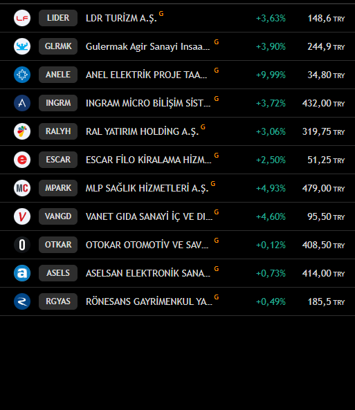Click the price 34,80 TRY
This screenshot has height=410, width=355.
pos(326,75)
